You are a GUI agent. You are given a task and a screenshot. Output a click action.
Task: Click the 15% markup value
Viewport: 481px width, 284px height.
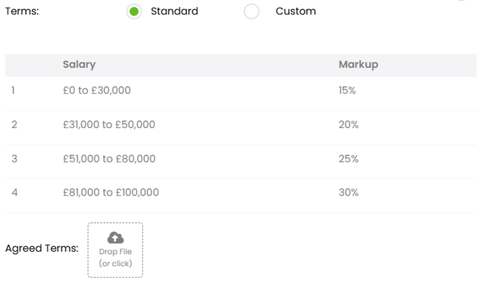point(347,90)
